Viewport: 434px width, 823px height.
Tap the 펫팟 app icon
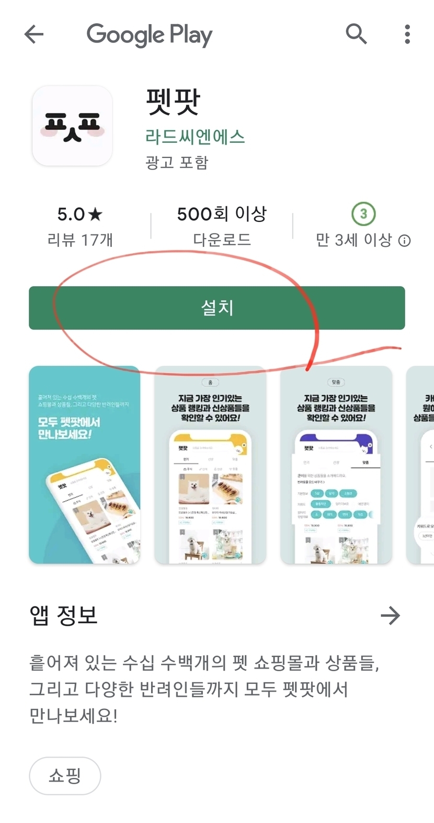pos(72,126)
